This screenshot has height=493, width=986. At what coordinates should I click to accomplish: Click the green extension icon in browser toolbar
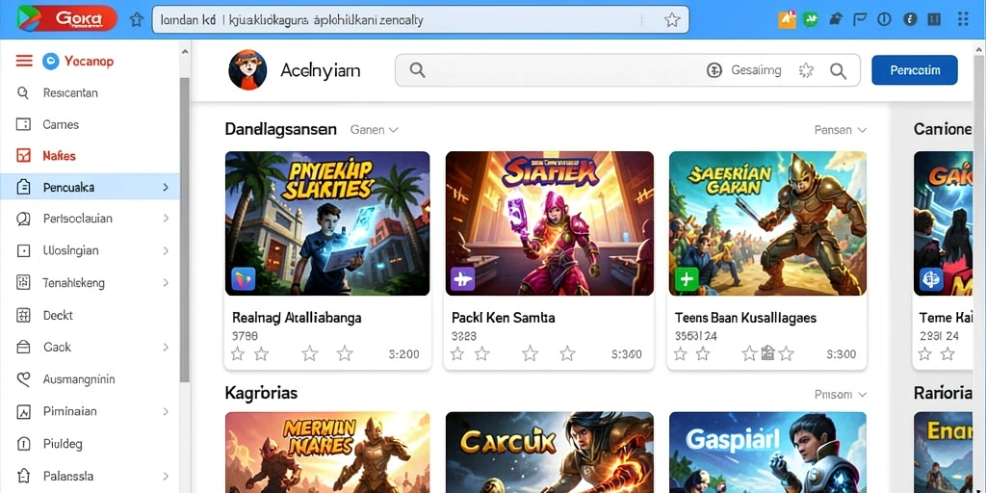pyautogui.click(x=811, y=19)
